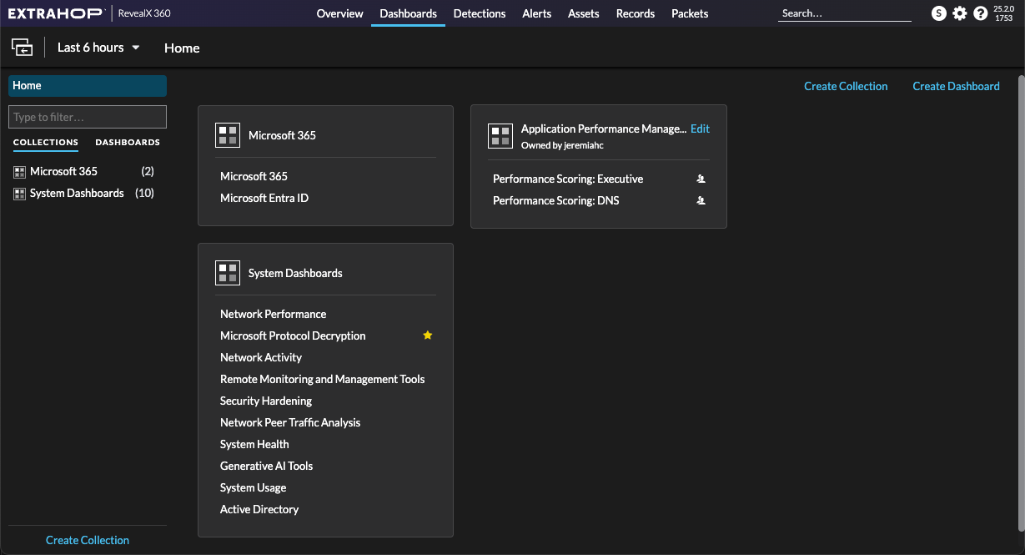Click the System Dashboards card header icon
This screenshot has height=555, width=1025.
[228, 273]
